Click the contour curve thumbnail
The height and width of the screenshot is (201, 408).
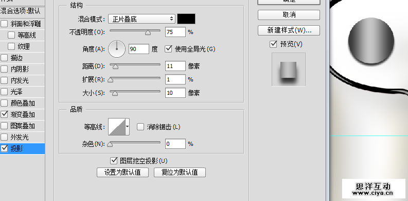click(x=117, y=127)
